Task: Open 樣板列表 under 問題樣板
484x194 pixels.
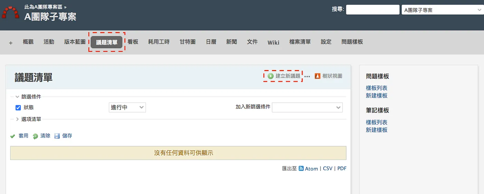Action: [x=377, y=88]
